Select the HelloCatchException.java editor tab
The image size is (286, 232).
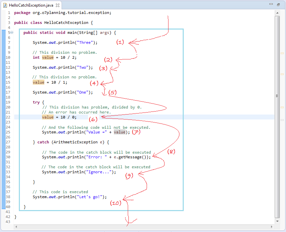(x=31, y=5)
